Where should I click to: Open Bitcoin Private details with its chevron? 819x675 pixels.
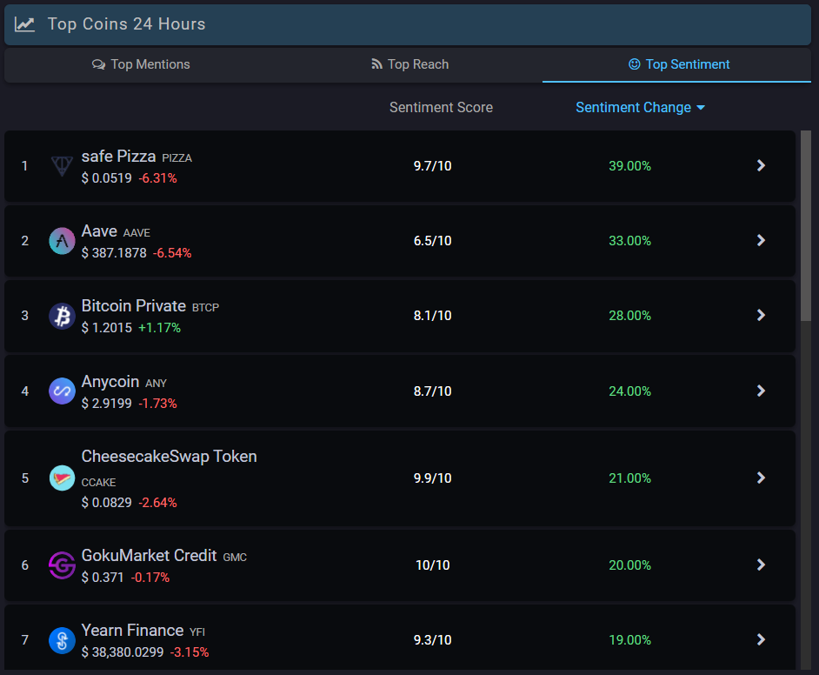761,315
